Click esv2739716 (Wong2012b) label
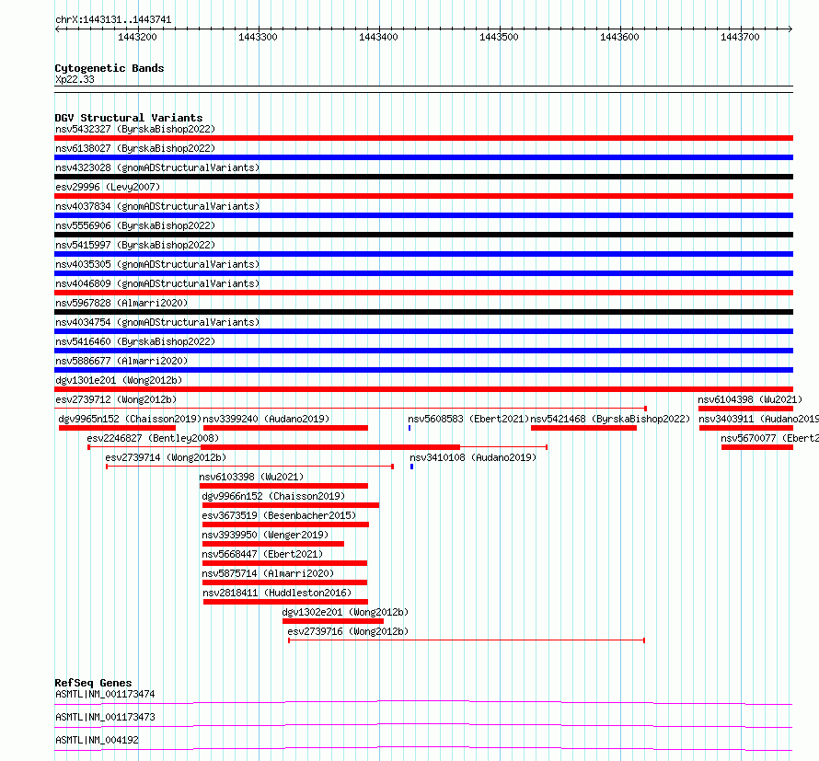819x761 pixels. coord(348,631)
